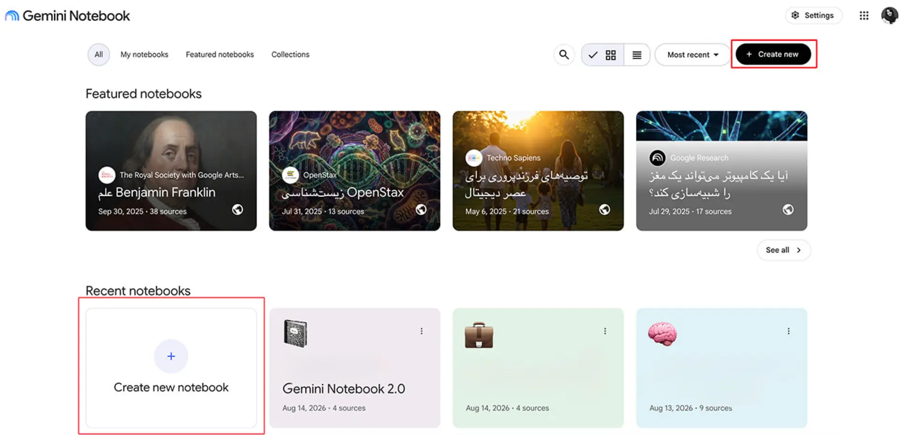900x435 pixels.
Task: Switch to grid view
Action: (x=603, y=55)
